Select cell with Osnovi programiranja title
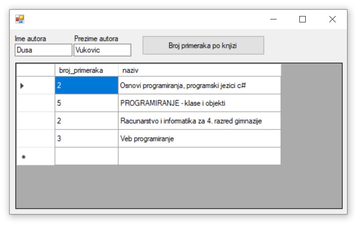The width and height of the screenshot is (358, 225). [x=199, y=86]
